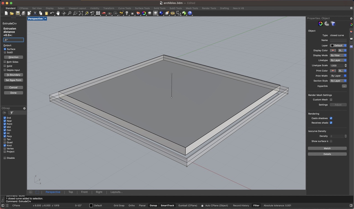The image size is (354, 209).
Task: Open Display Color dropdown
Action: click(x=342, y=50)
